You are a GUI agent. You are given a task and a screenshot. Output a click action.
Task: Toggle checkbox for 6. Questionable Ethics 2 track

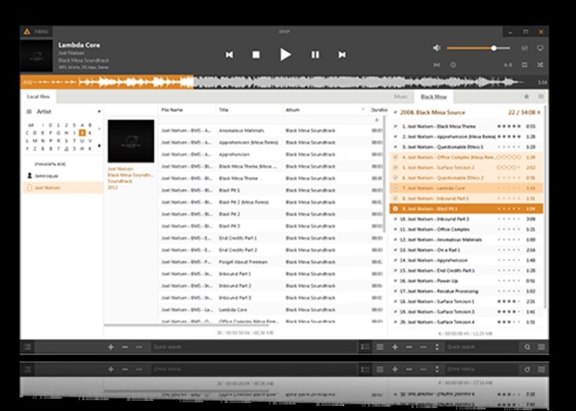(395, 178)
